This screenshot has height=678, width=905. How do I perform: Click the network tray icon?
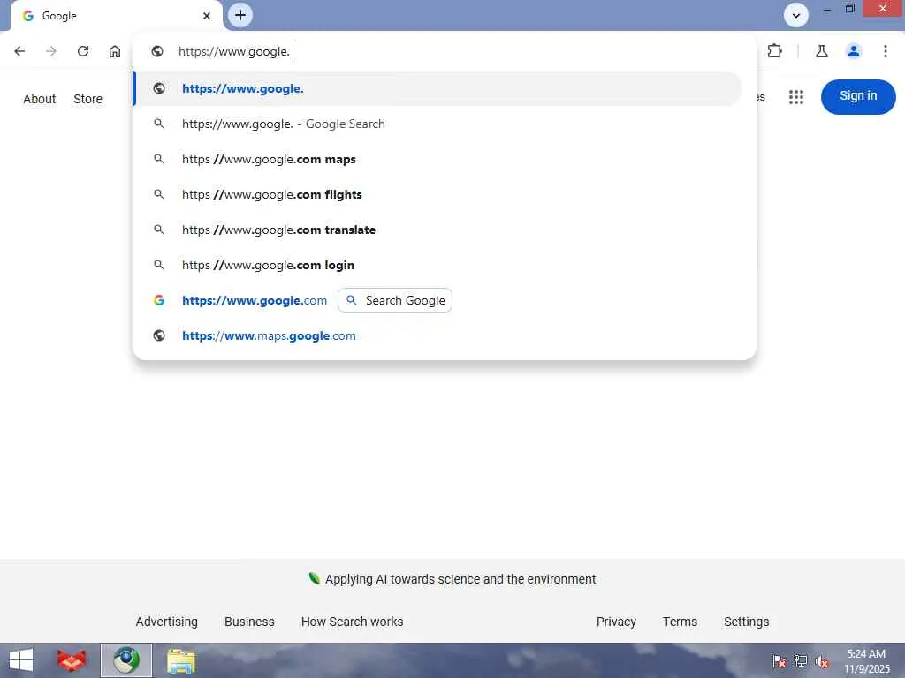801,661
